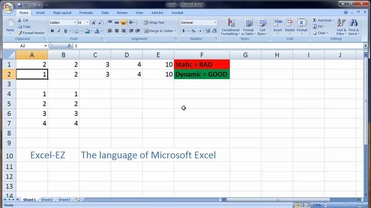Select the red 'Static = BAD' cell
371x208 pixels.
click(x=202, y=64)
